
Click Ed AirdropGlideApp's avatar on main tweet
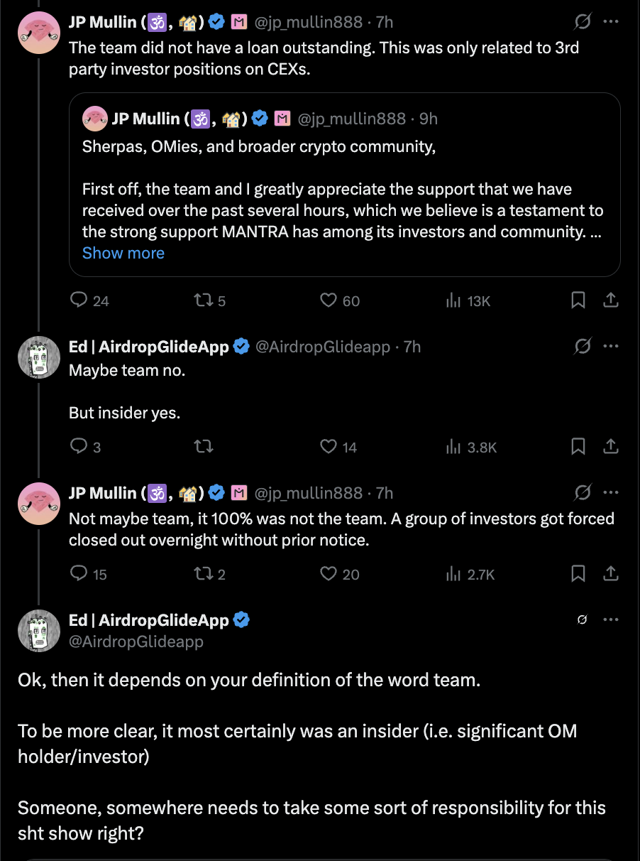(x=39, y=630)
